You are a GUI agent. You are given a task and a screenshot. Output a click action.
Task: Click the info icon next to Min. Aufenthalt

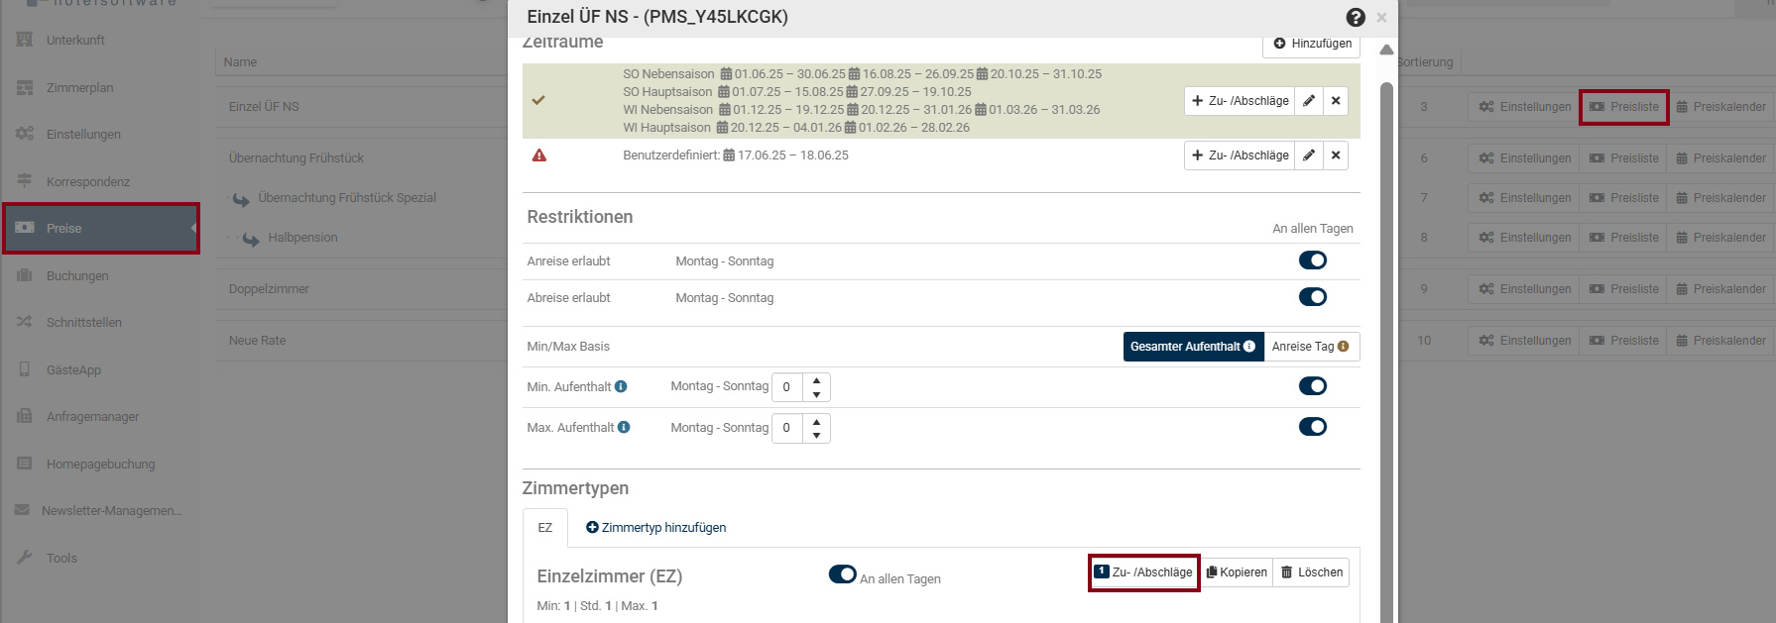tap(621, 386)
